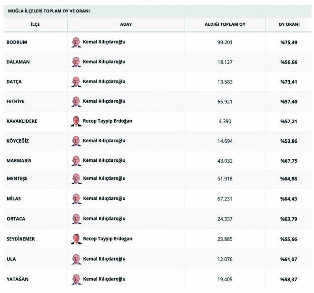Click the FETHİYE district name
Image resolution: width=314 pixels, height=293 pixels.
pyautogui.click(x=15, y=101)
